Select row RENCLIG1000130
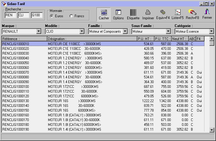The image size is (216, 141). point(103,101)
